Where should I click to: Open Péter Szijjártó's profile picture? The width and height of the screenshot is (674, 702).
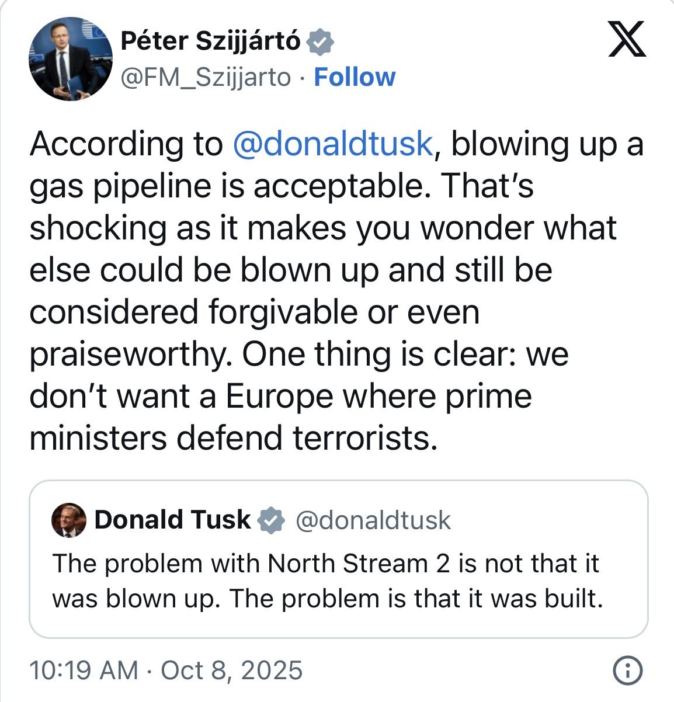(70, 59)
